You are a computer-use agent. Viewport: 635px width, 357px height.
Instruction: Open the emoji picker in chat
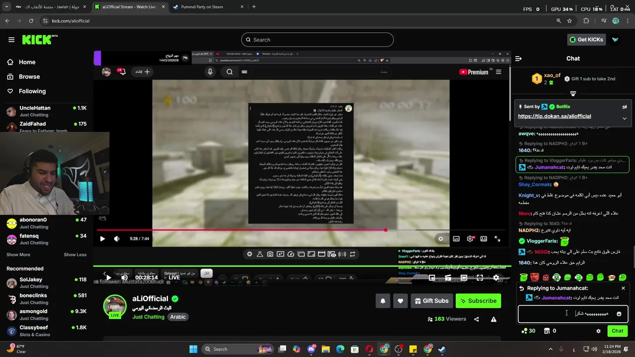coord(619,314)
